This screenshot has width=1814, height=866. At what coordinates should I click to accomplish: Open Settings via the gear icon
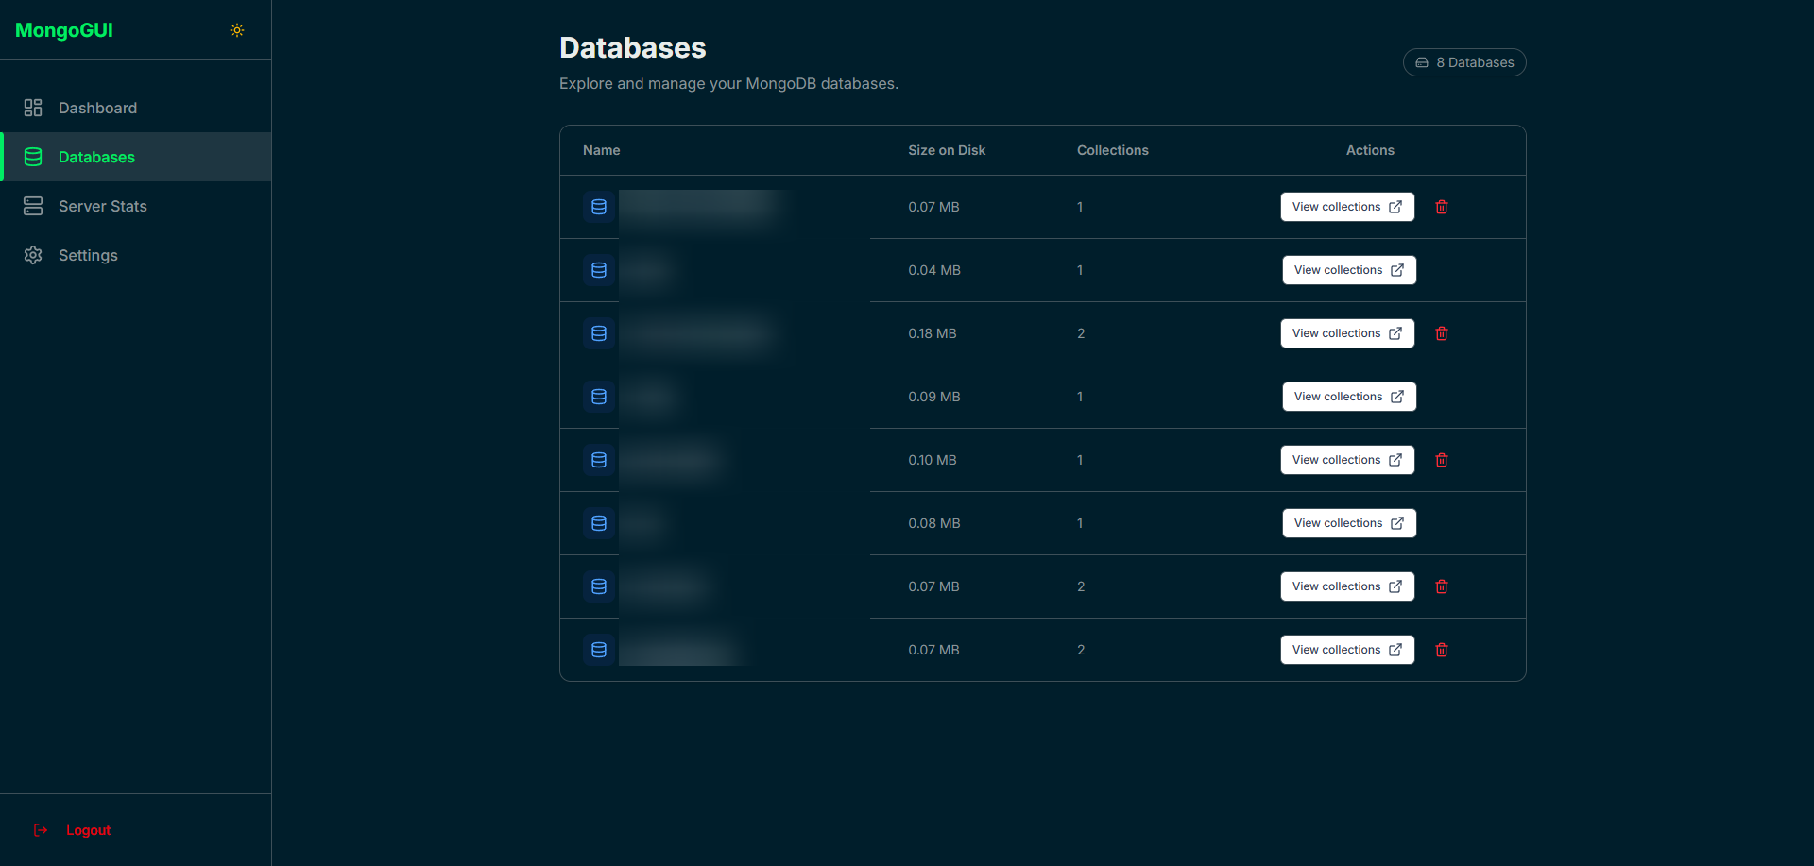[33, 255]
